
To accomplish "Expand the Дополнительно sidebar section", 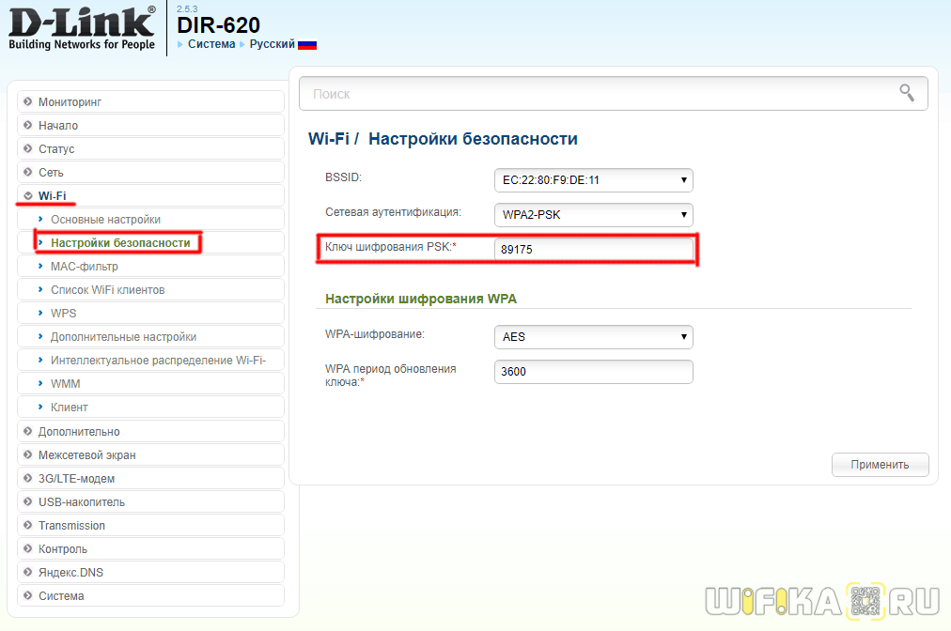I will (x=79, y=432).
